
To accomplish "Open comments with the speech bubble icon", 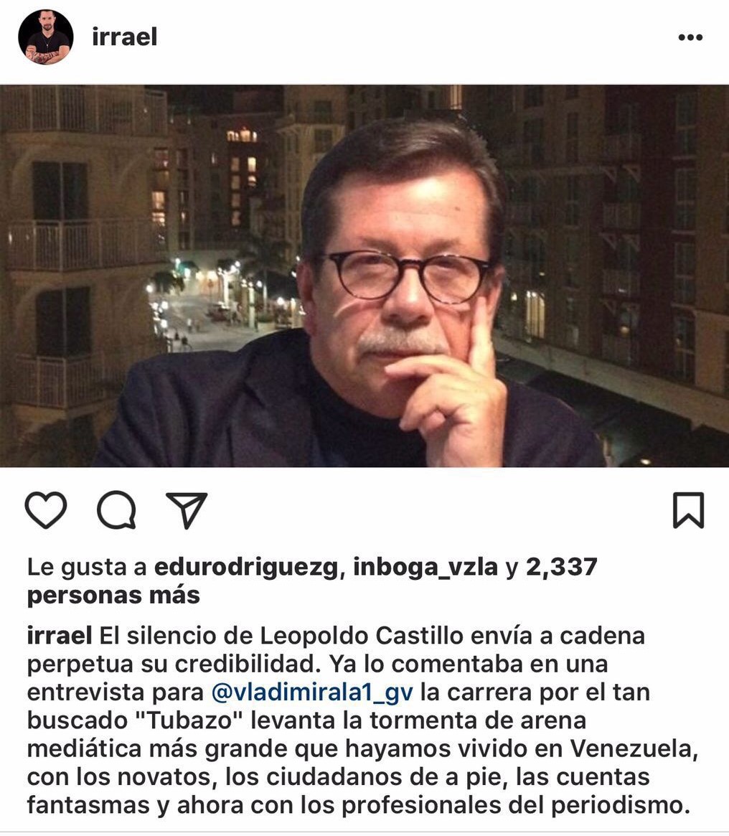I will (x=116, y=510).
